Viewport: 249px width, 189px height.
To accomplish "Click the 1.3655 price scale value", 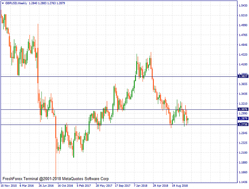I will [x=243, y=84].
